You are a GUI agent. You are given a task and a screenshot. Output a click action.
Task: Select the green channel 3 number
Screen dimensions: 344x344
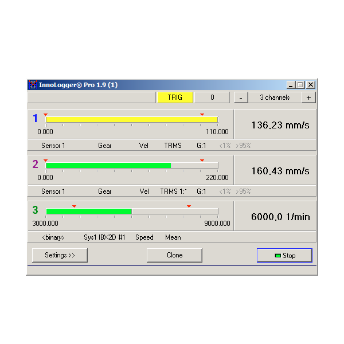pos(35,210)
